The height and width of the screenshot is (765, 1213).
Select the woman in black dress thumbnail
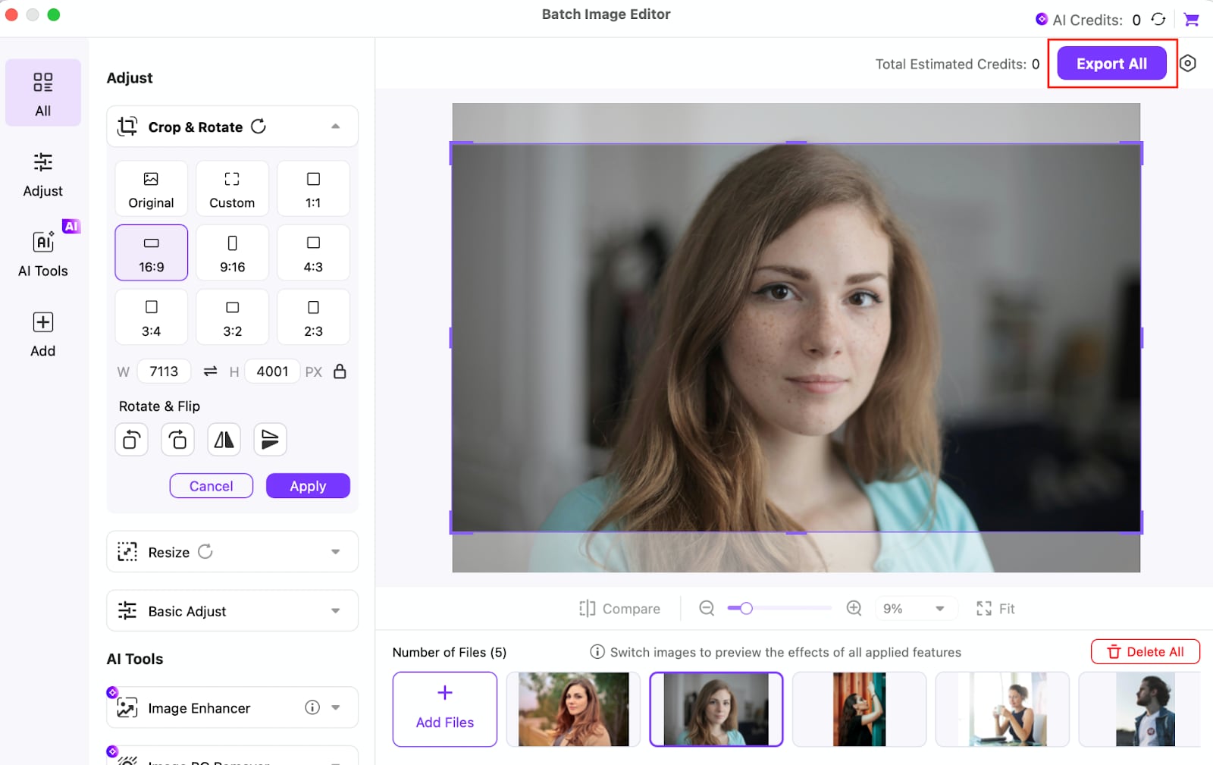859,709
